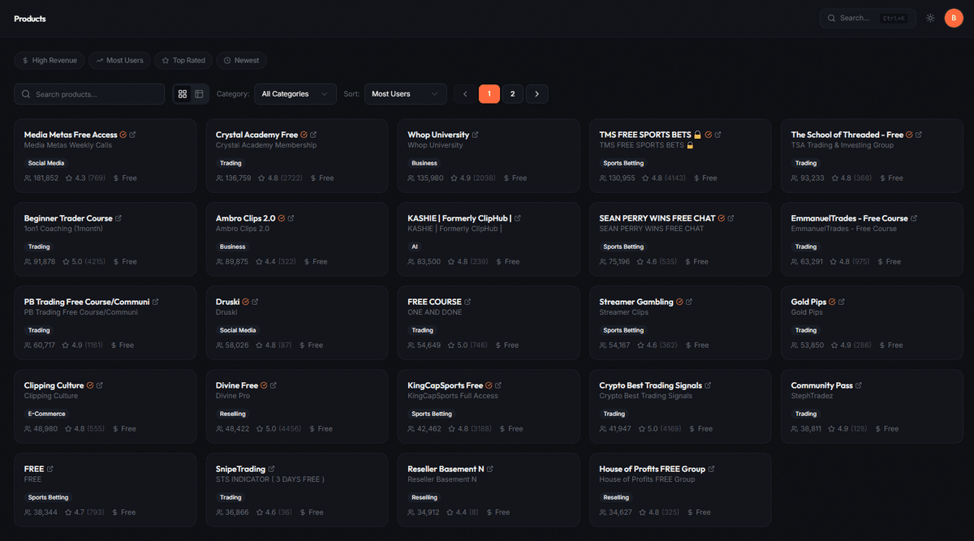
Task: Click the previous page arrow
Action: point(464,93)
